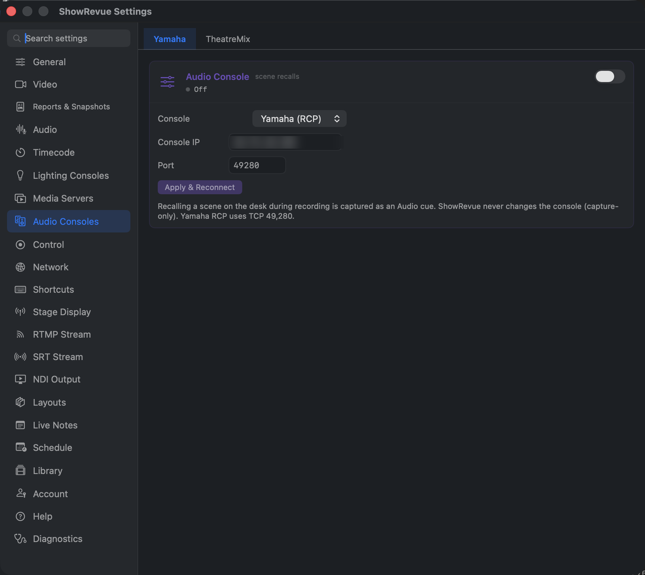
Task: Switch to the Yamaha tab
Action: coord(169,39)
